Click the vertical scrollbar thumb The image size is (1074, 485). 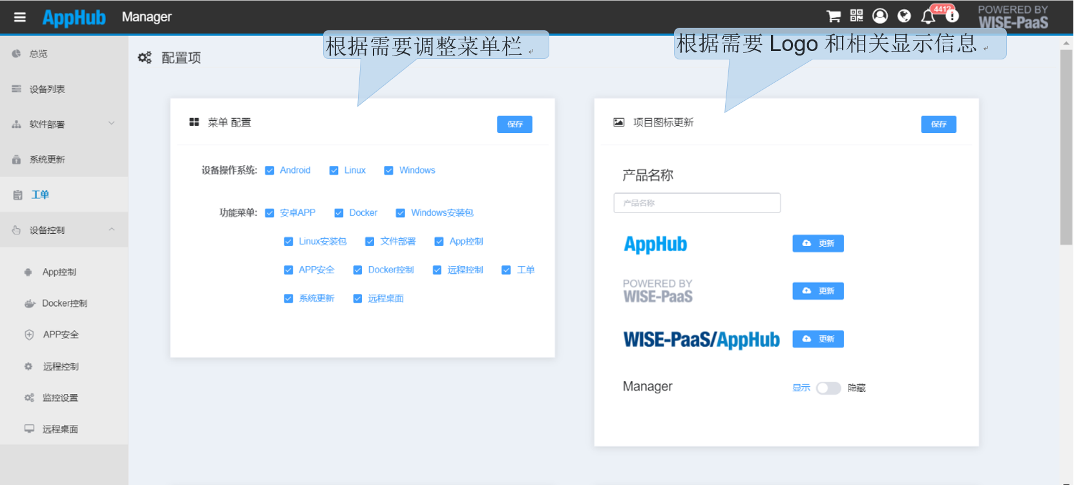[x=1066, y=147]
